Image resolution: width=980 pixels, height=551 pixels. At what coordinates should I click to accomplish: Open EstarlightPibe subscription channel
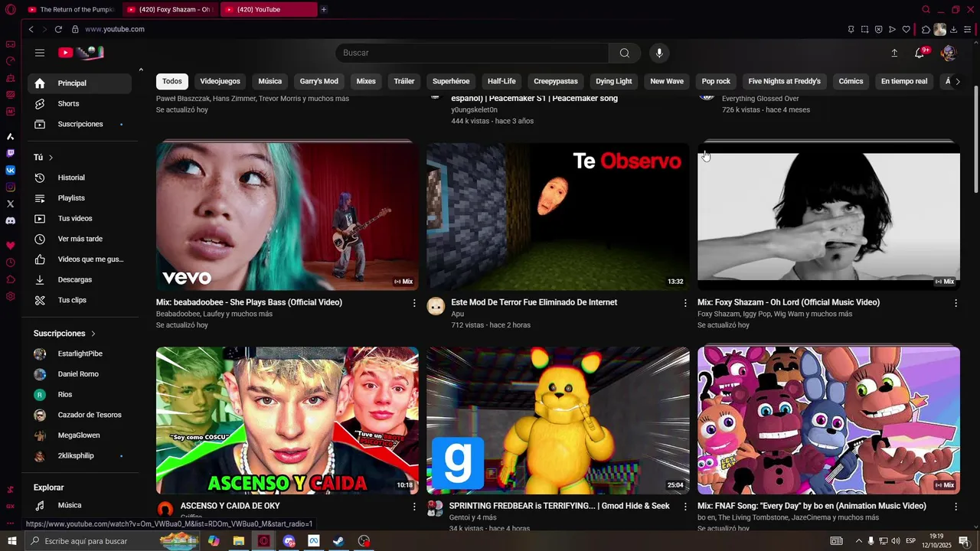click(x=80, y=354)
